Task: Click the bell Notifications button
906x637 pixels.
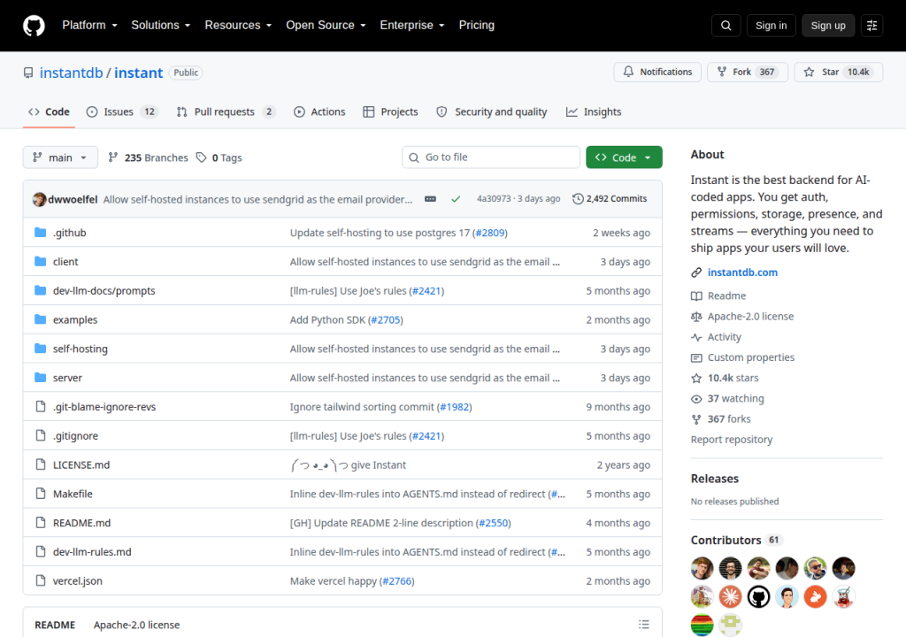Action: point(657,72)
